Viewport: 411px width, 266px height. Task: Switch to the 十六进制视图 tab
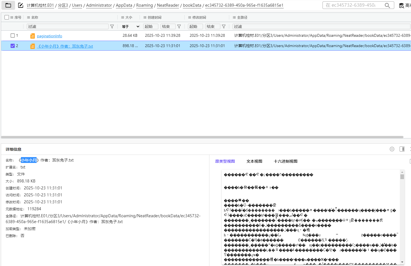285,161
